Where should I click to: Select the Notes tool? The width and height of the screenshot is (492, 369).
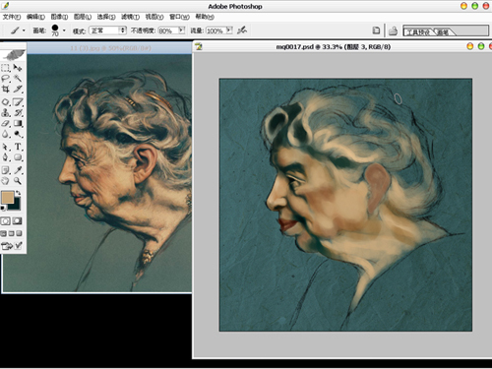6,170
